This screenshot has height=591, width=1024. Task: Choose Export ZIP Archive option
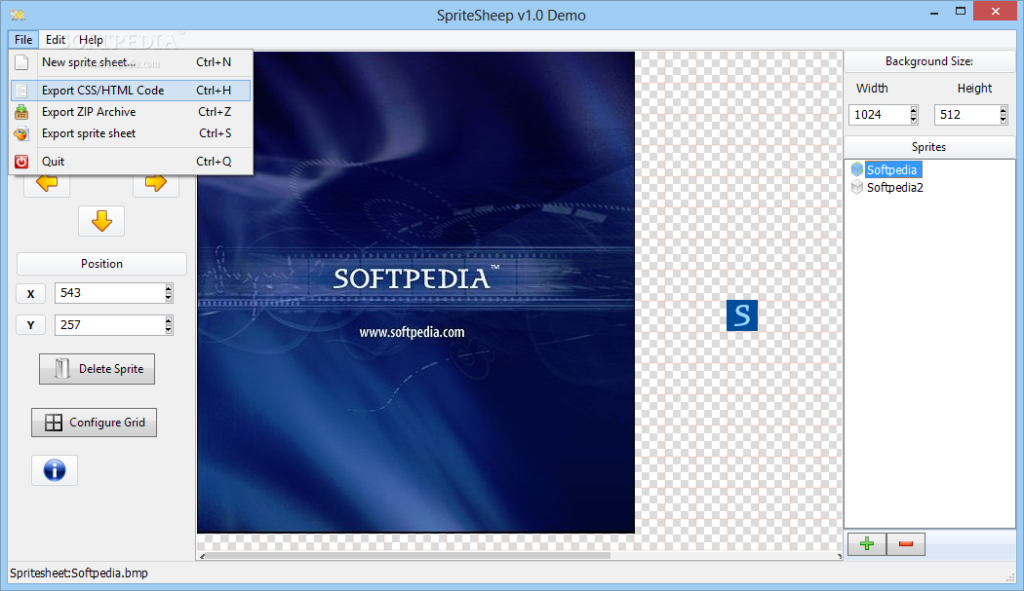point(131,112)
